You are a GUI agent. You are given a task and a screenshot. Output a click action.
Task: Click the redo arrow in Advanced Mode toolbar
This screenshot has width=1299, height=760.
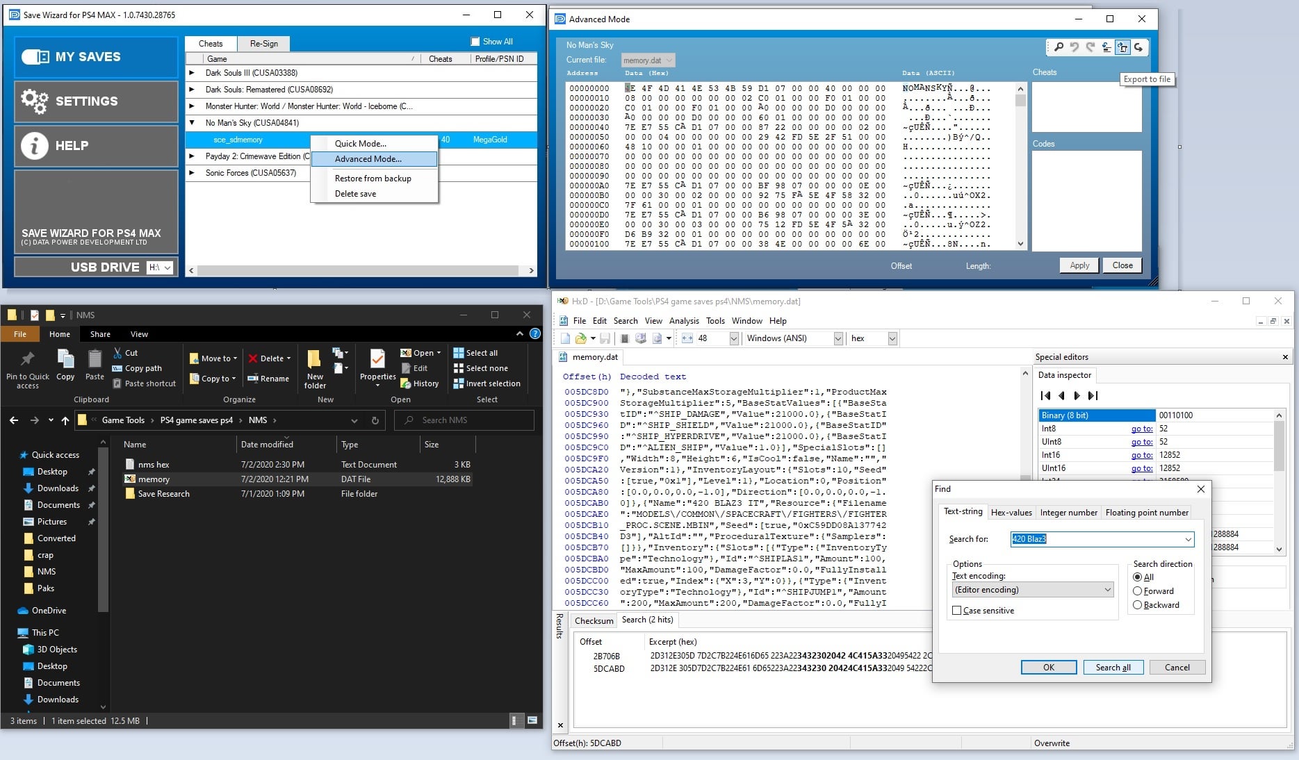pos(1090,47)
